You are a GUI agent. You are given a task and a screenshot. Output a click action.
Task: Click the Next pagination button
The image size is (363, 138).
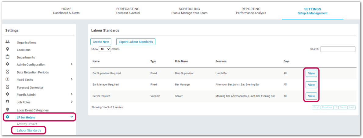tap(343, 107)
